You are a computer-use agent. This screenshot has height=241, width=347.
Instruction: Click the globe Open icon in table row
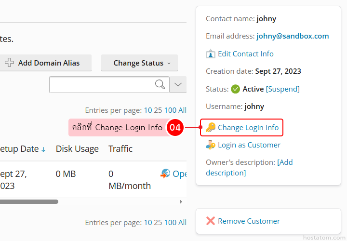pyautogui.click(x=165, y=174)
